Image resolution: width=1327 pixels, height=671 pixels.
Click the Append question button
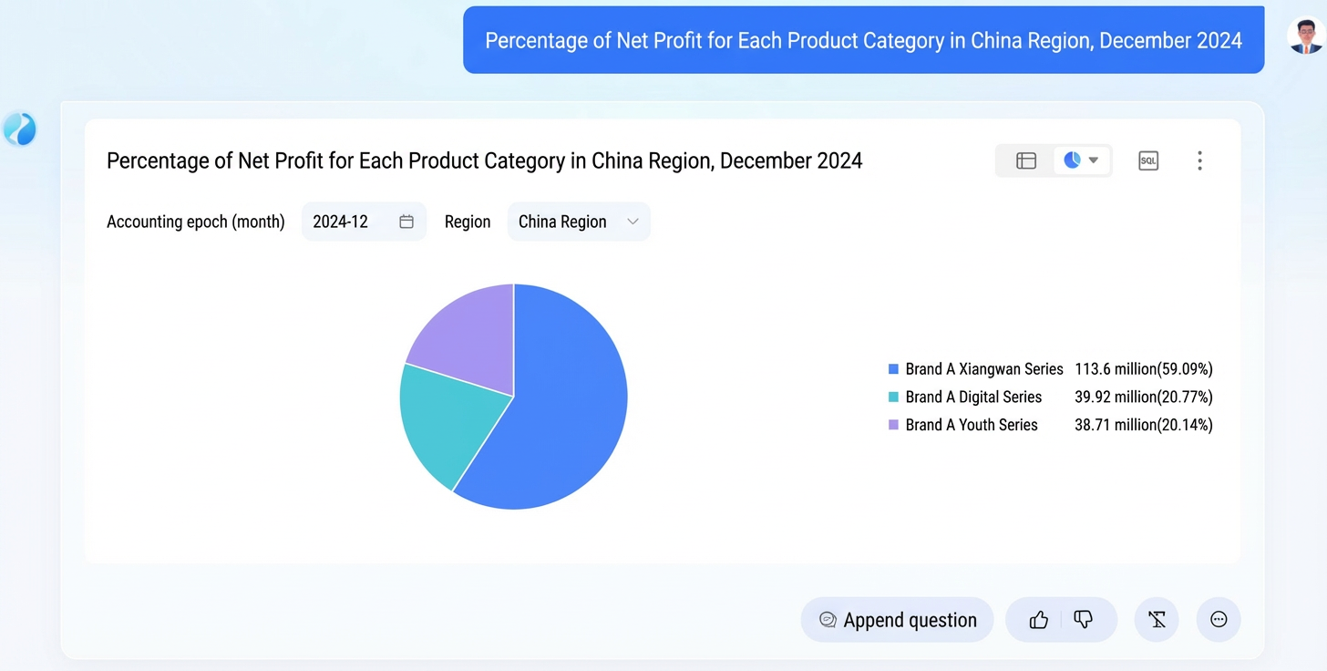point(898,620)
